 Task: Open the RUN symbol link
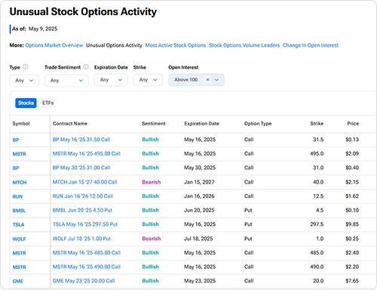[17, 196]
